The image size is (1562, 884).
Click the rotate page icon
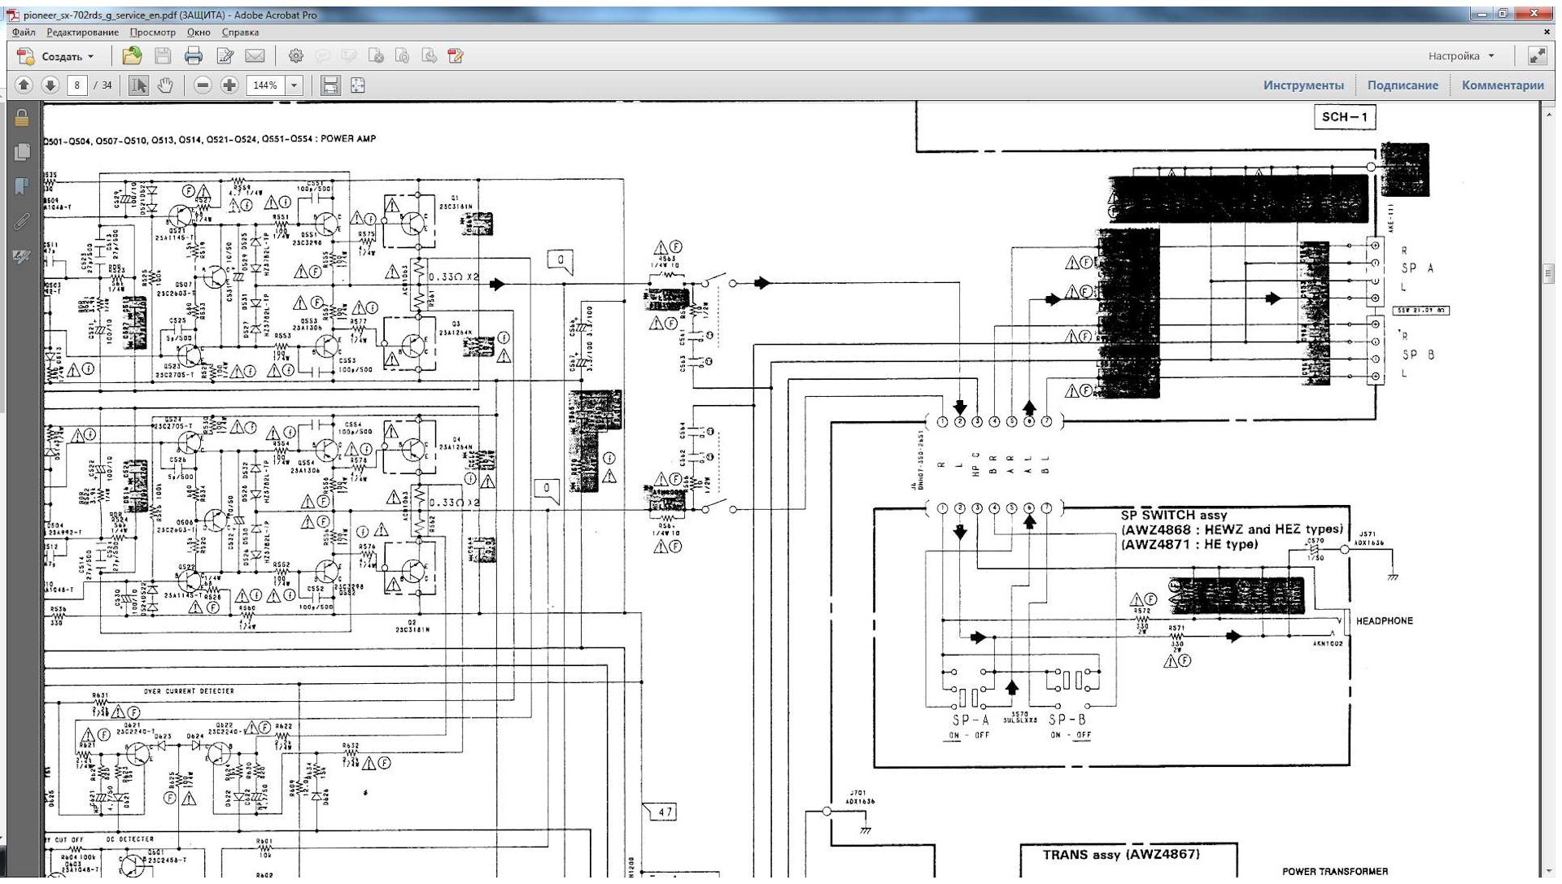click(402, 56)
